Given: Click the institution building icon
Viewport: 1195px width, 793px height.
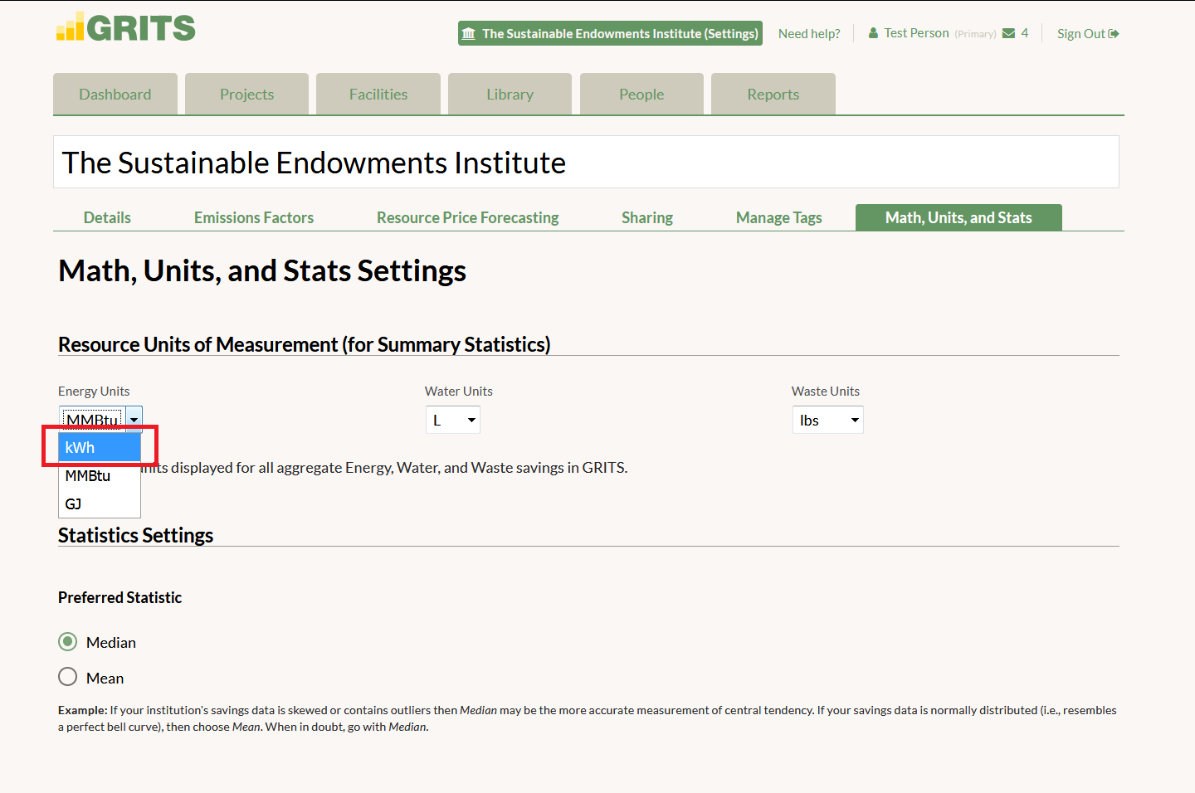Looking at the screenshot, I should (x=469, y=33).
